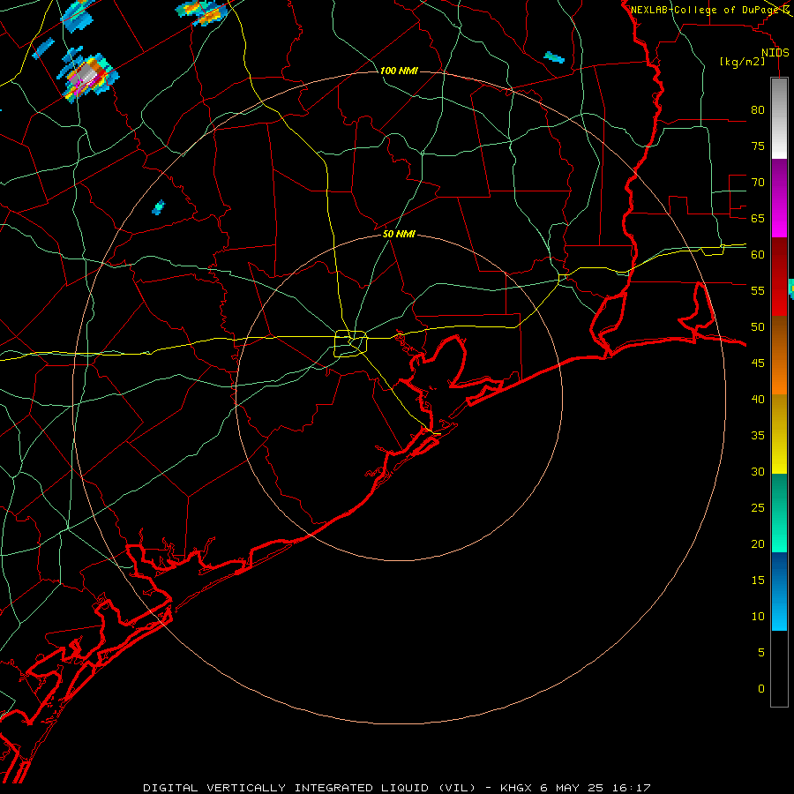
Task: Click the 80 value on color scale
Action: point(758,110)
